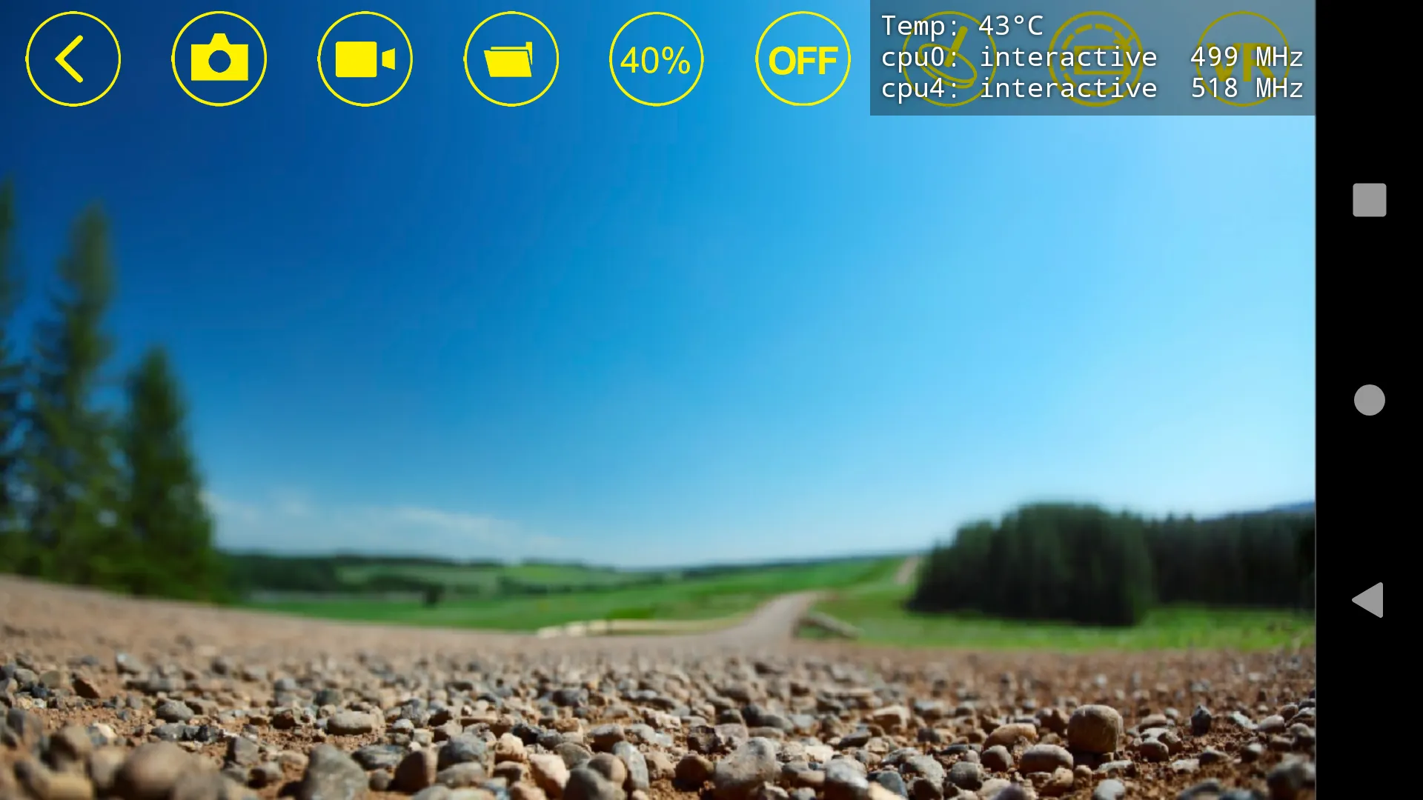Click the square stop button on sidebar
Viewport: 1423px width, 800px height.
point(1369,199)
